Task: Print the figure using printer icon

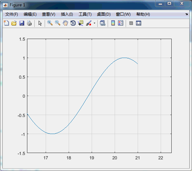Action: (x=29, y=23)
